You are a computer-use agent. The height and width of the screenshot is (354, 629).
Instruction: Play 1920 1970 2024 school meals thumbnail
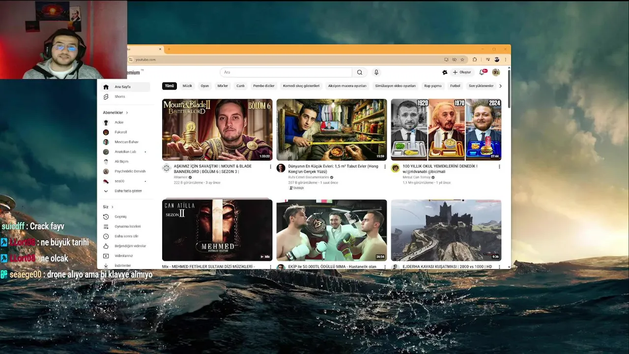coord(446,130)
